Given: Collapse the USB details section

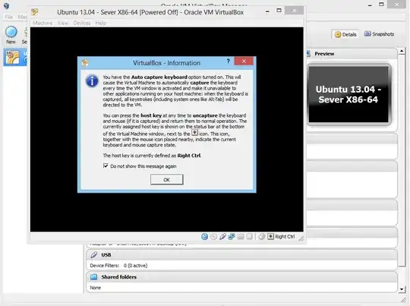Looking at the screenshot, I should [x=242, y=254].
